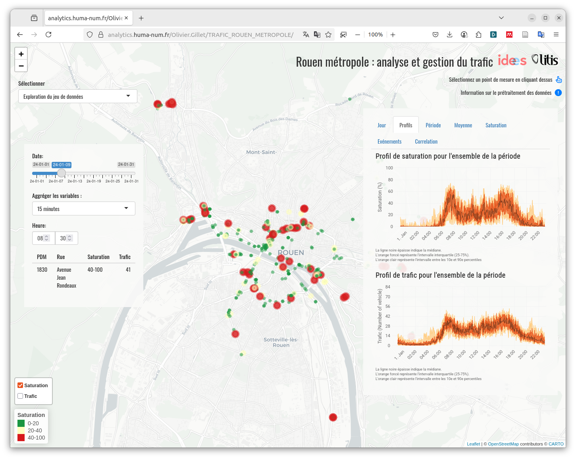Switch to the Période tab
Viewport: 576px width, 459px height.
(433, 125)
